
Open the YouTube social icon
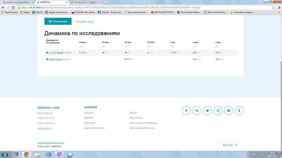[x=229, y=111]
